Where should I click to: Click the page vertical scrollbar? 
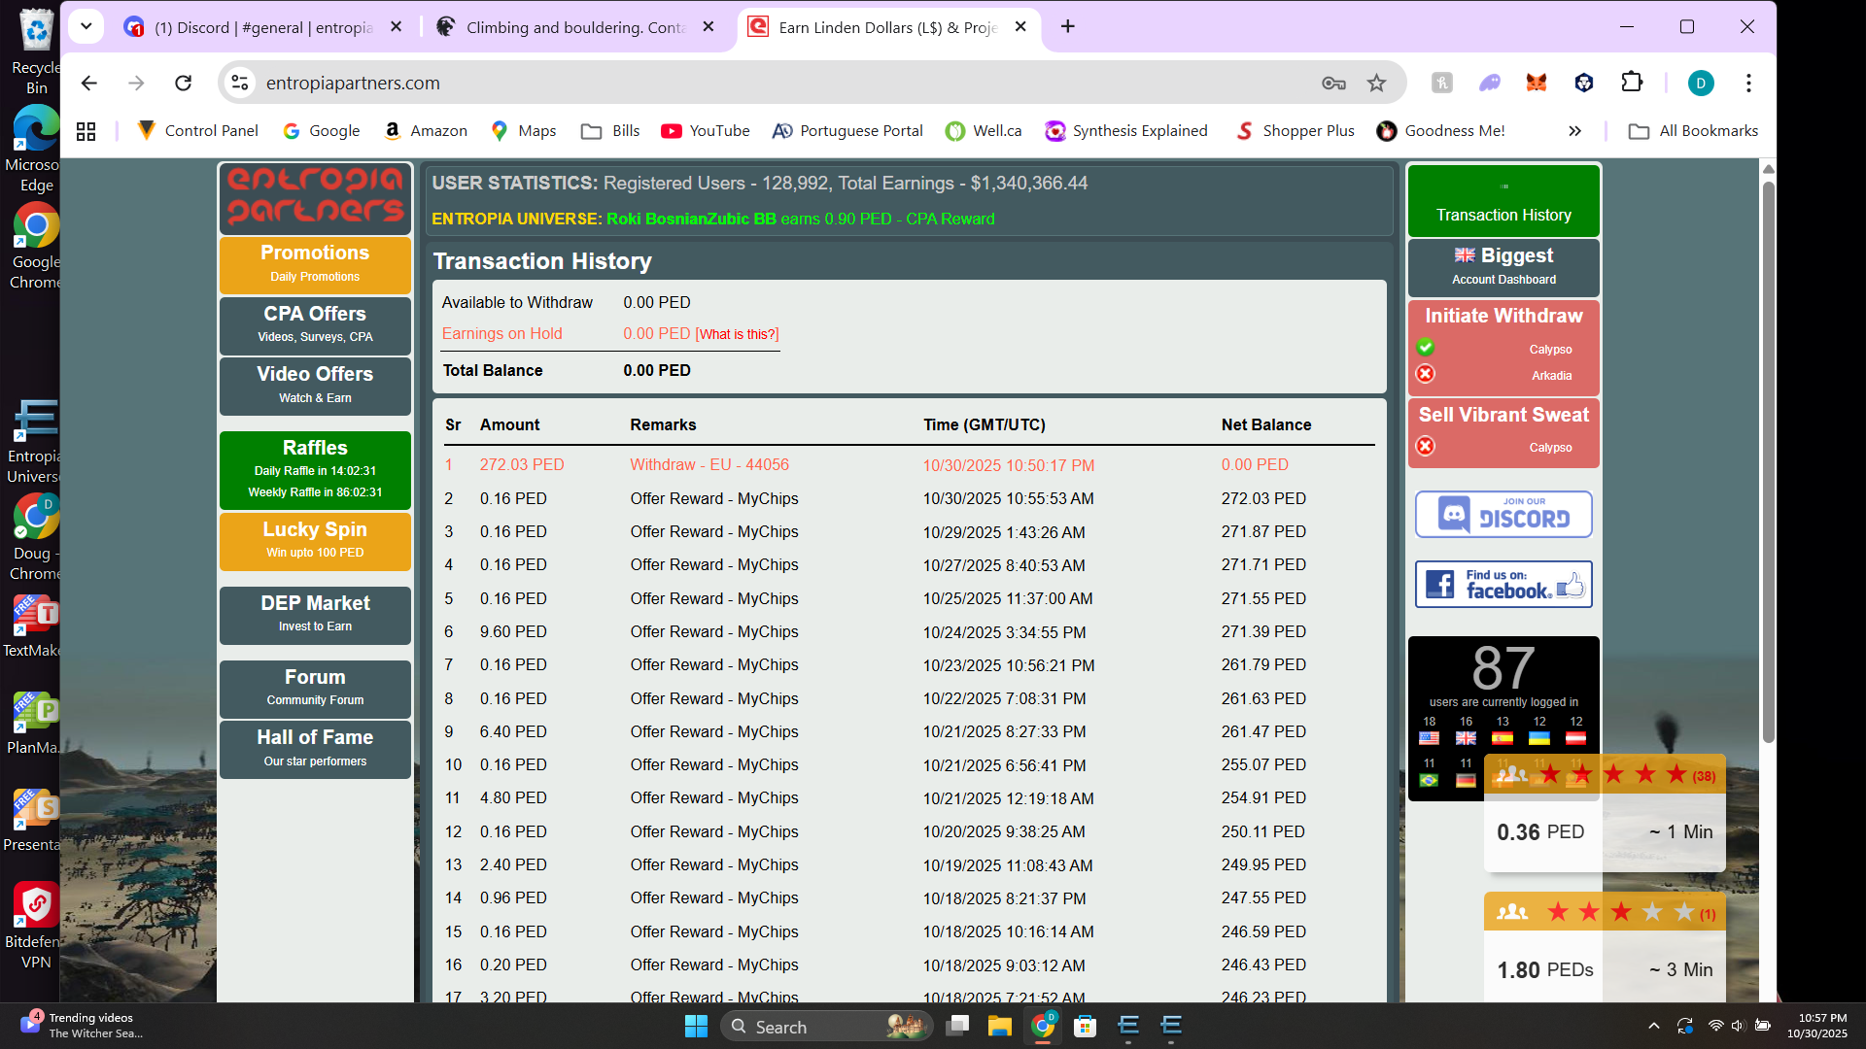pyautogui.click(x=1769, y=457)
